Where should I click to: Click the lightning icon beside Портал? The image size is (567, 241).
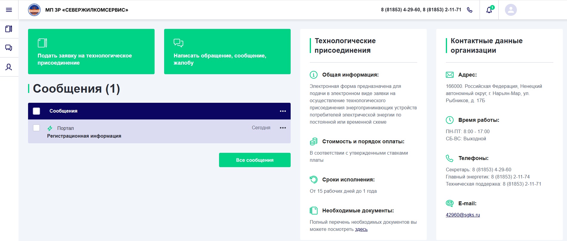pos(50,128)
